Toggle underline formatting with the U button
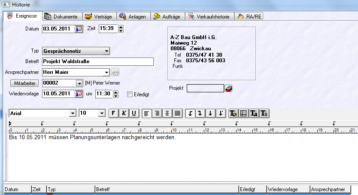The image size is (358, 195). 134,113
